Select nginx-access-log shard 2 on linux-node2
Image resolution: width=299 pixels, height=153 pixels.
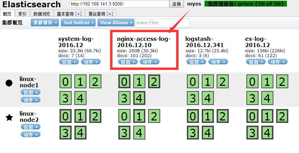[154, 116]
